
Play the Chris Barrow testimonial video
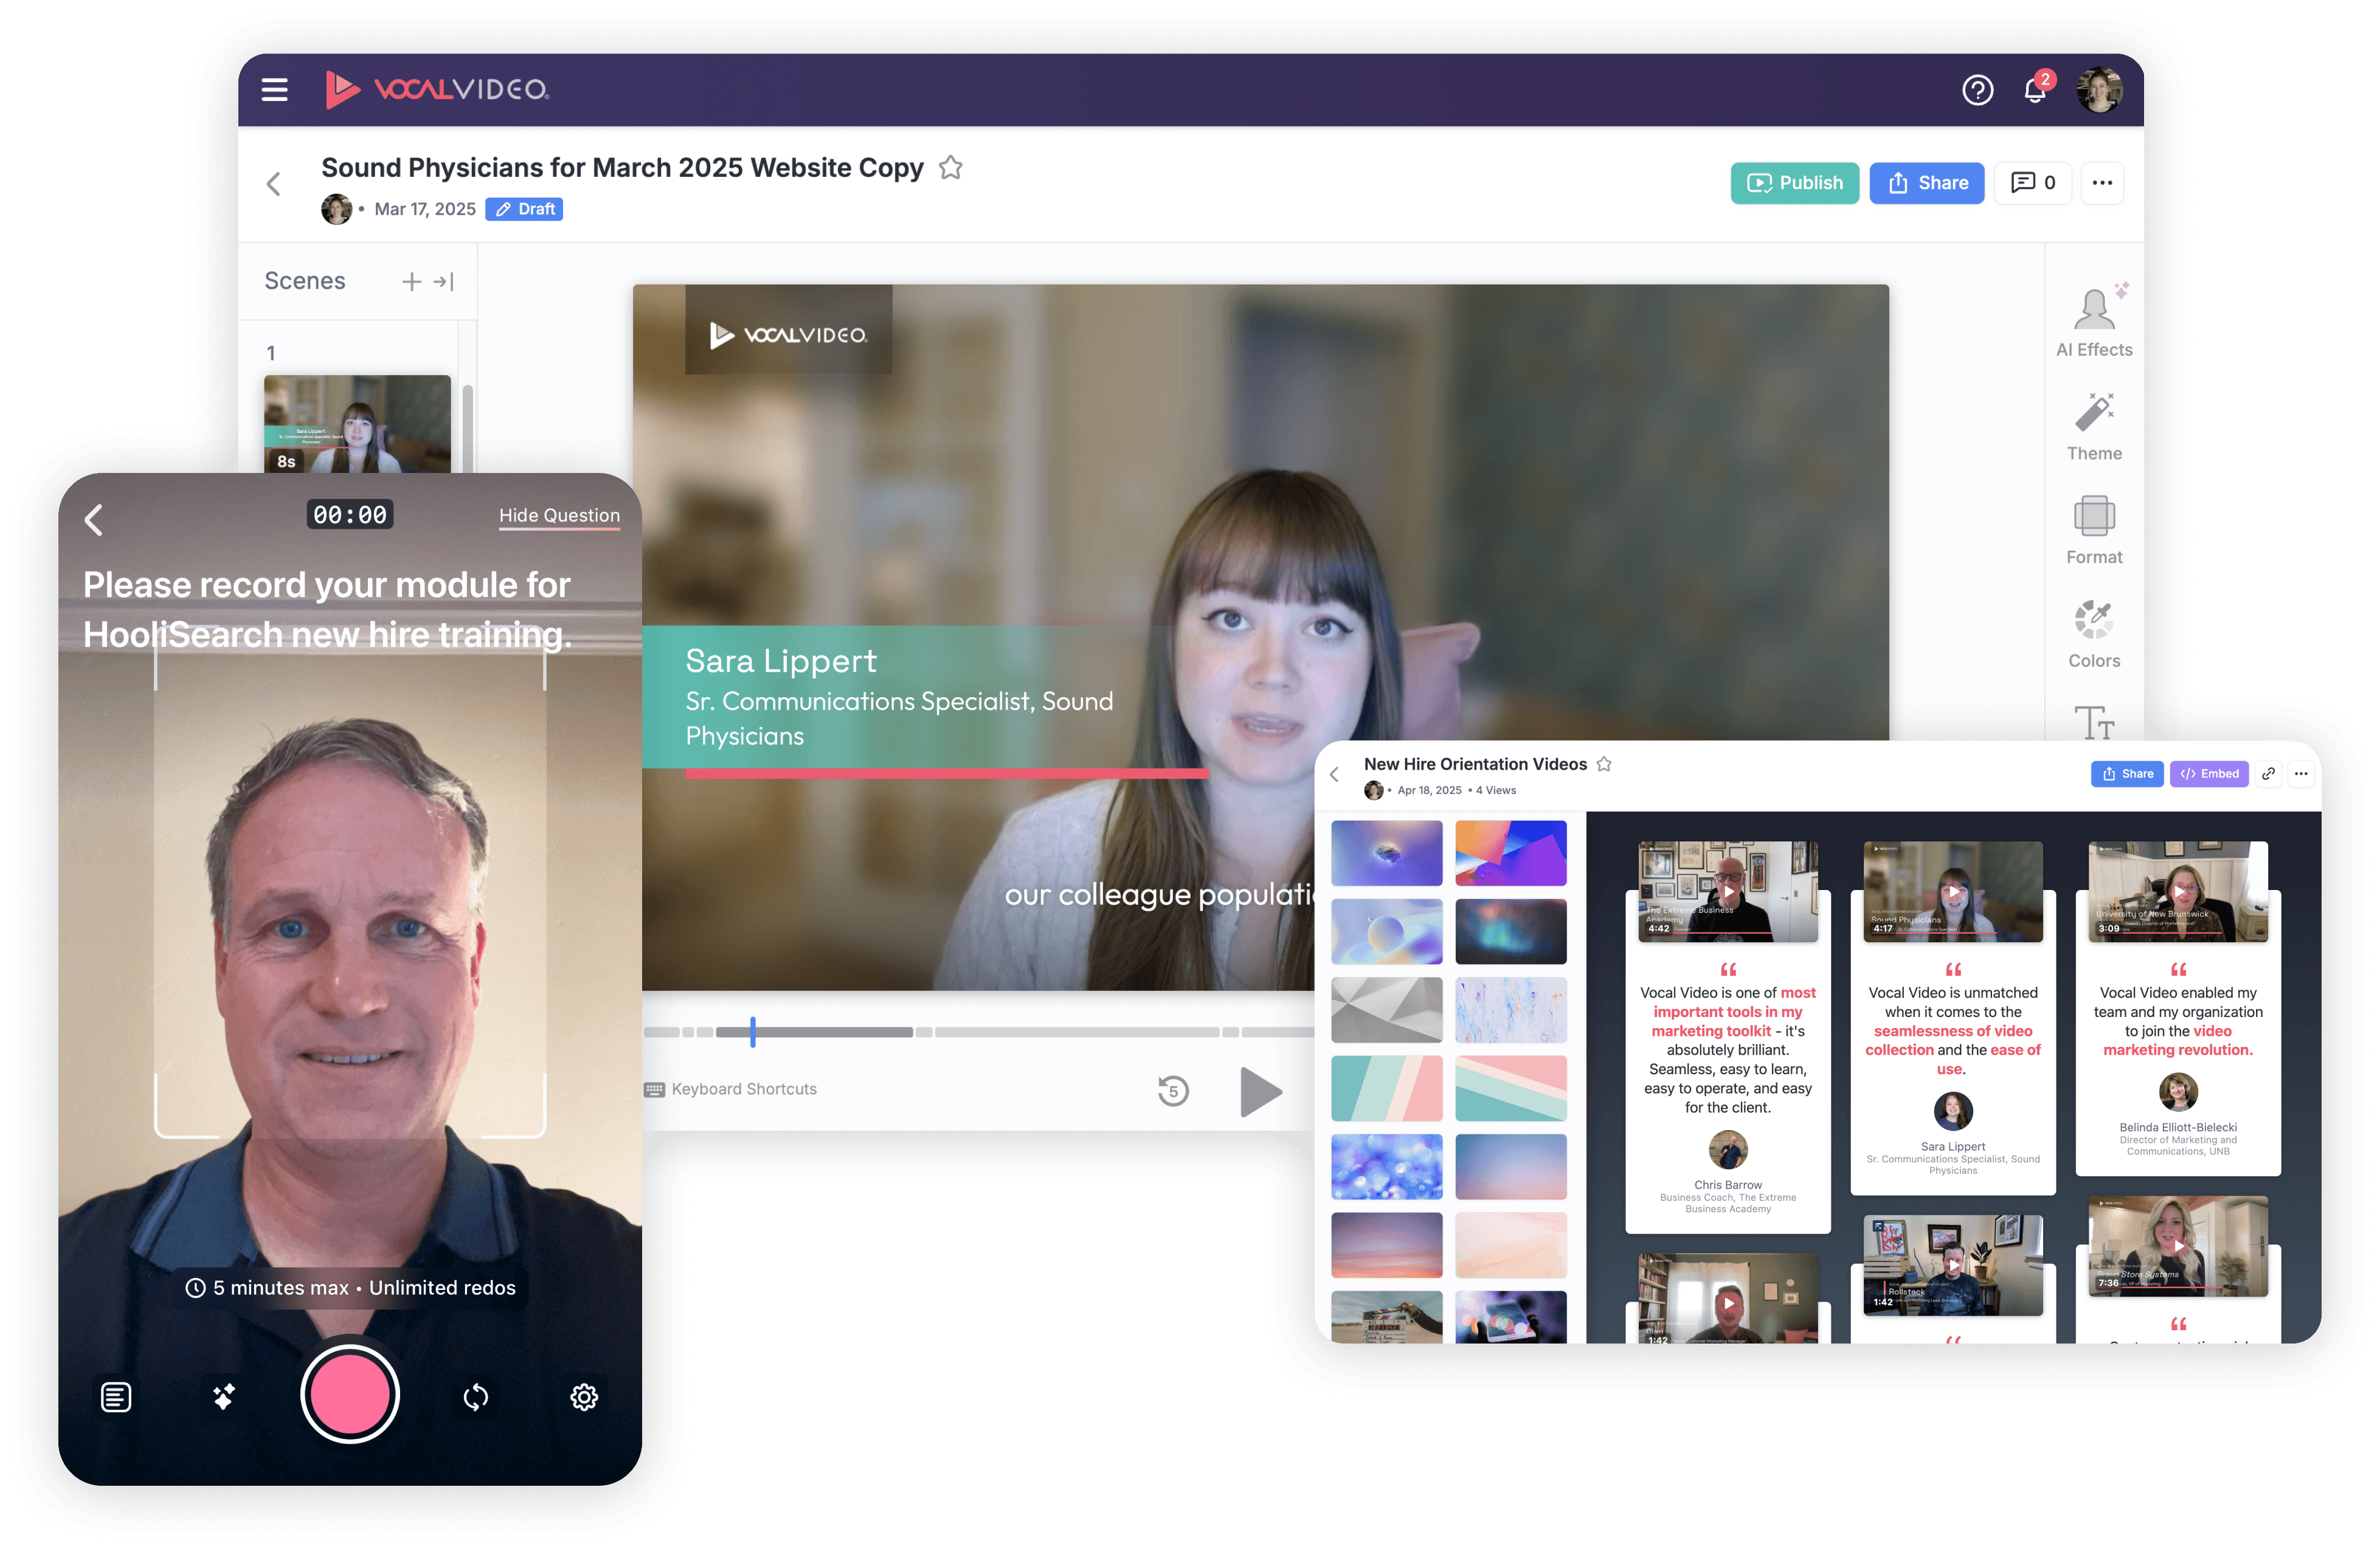[x=1728, y=891]
